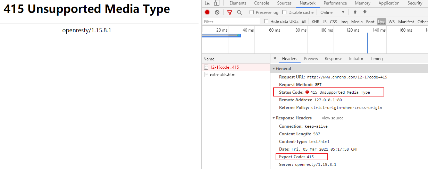The image size is (428, 169).
Task: Collapse the Response Headers section
Action: click(274, 118)
